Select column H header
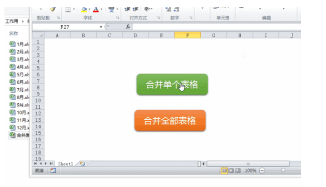This screenshot has width=326, height=187. (240, 35)
